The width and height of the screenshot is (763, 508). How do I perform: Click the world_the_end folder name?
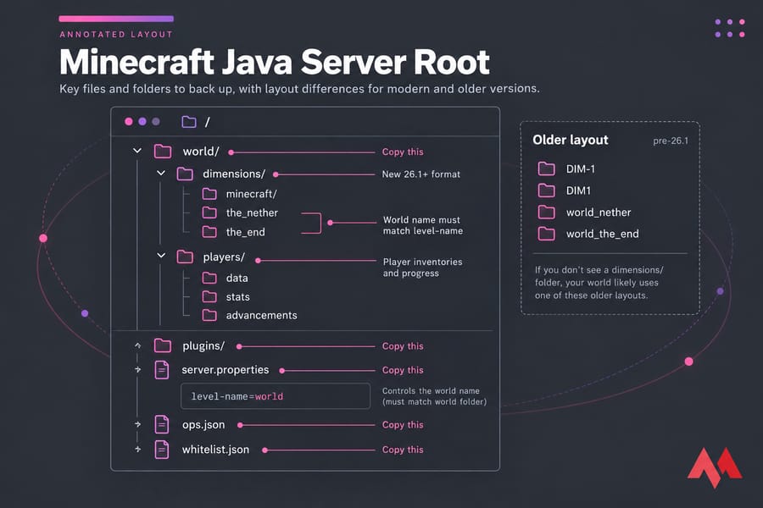pyautogui.click(x=603, y=234)
